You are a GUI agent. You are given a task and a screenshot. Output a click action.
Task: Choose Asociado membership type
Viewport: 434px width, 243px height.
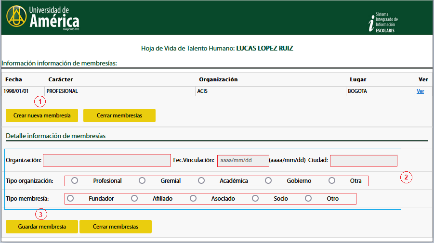click(x=193, y=198)
